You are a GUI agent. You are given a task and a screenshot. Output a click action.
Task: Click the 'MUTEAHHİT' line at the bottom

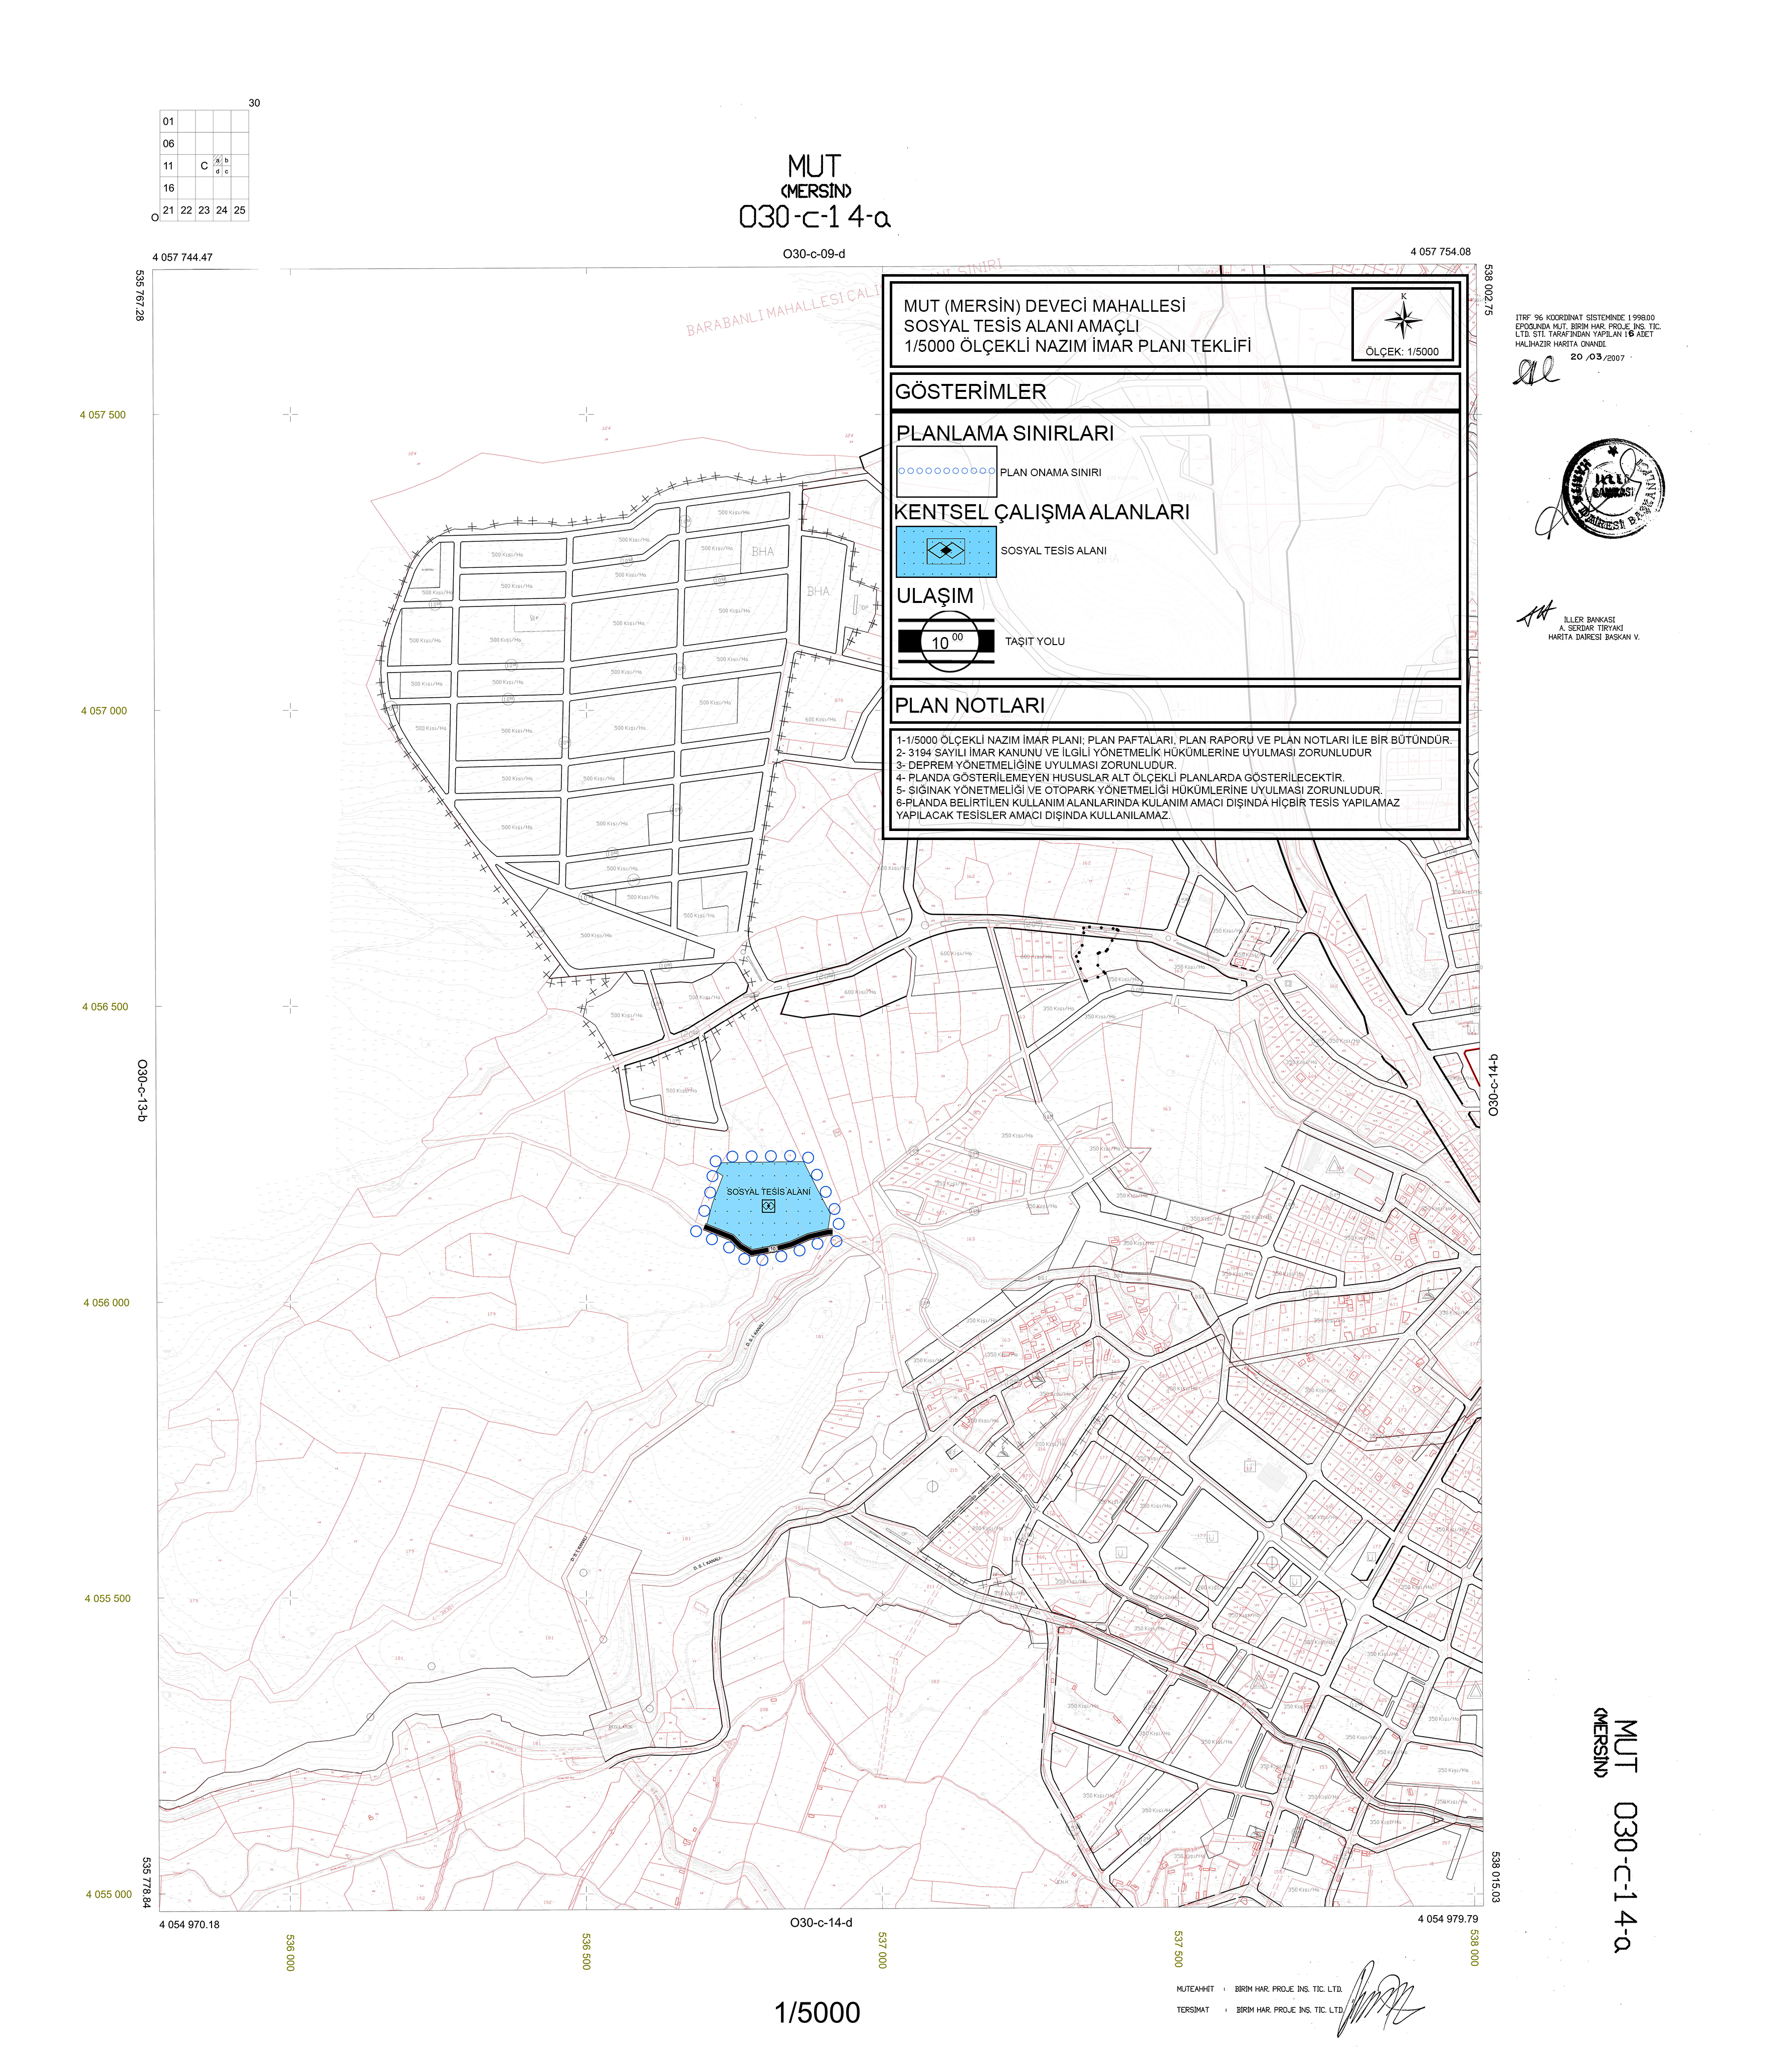click(x=1259, y=1989)
